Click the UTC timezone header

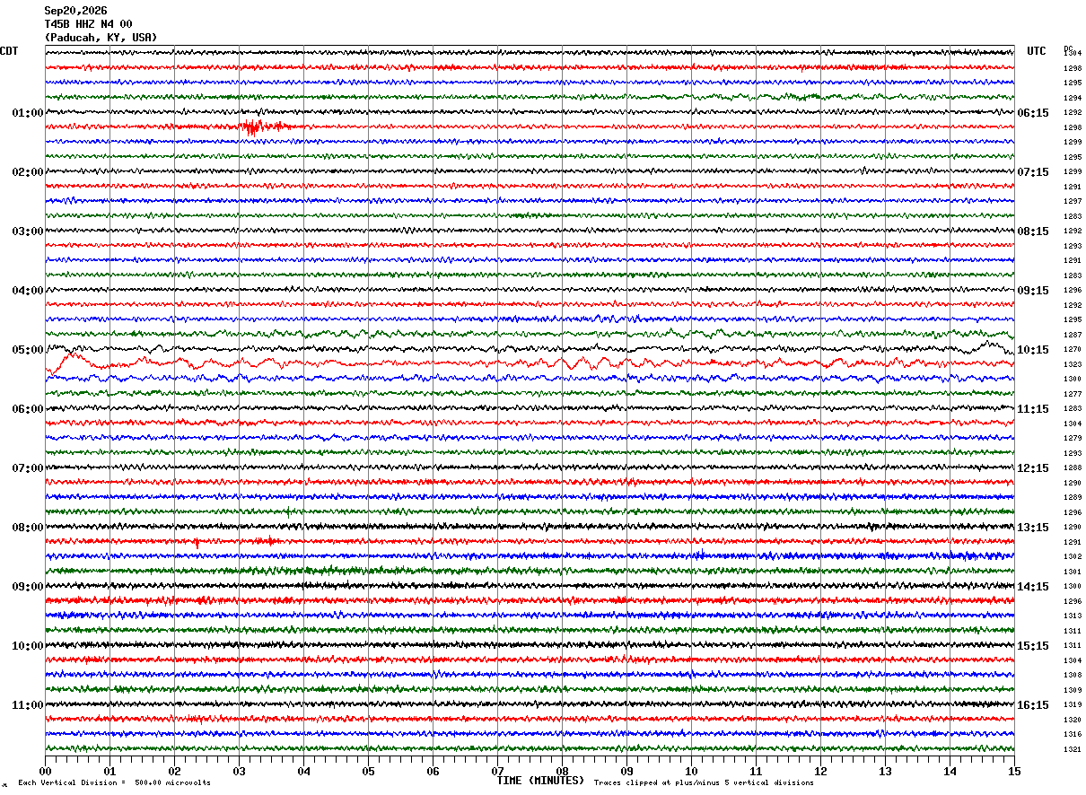coord(1037,51)
